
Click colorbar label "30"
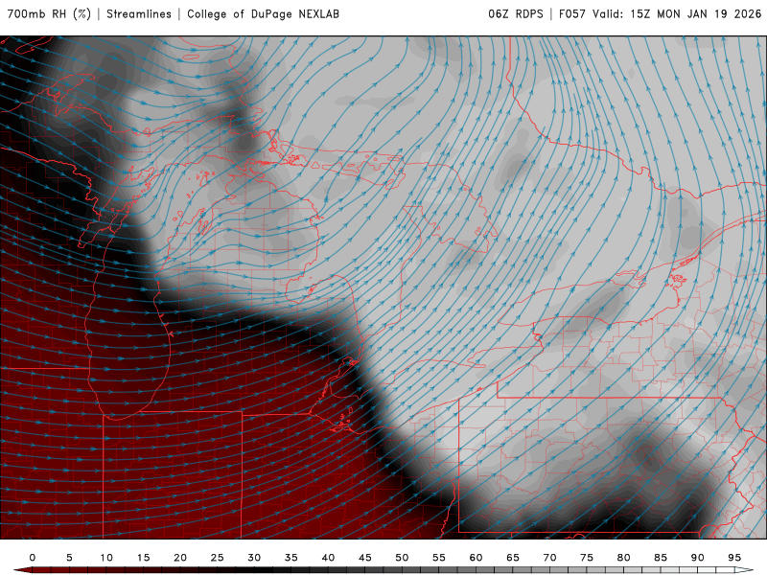pos(254,558)
